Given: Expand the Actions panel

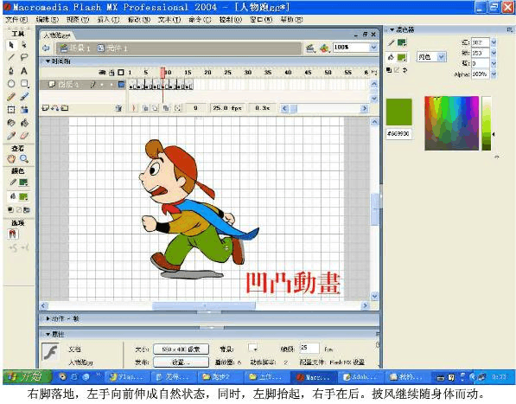Looking at the screenshot, I should click(x=48, y=318).
